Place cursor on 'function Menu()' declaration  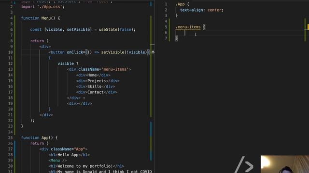click(40, 18)
